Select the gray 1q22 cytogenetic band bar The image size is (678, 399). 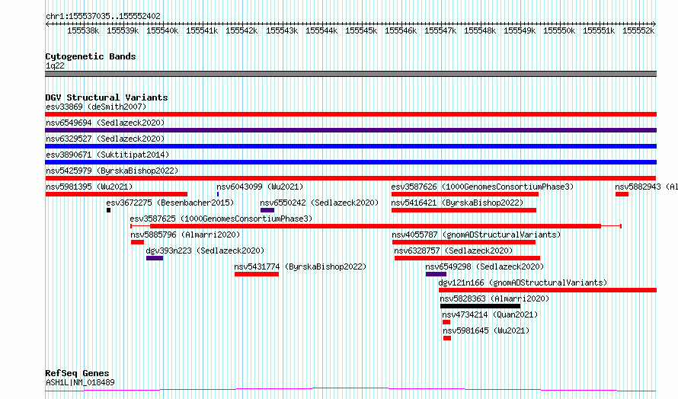coord(350,74)
